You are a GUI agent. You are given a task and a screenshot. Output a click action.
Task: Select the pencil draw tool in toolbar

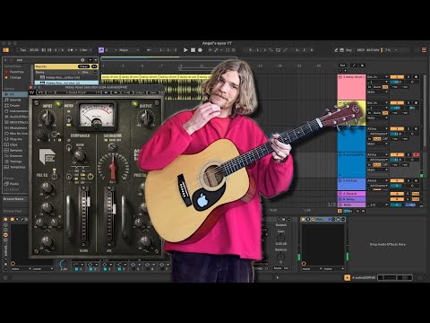point(336,50)
